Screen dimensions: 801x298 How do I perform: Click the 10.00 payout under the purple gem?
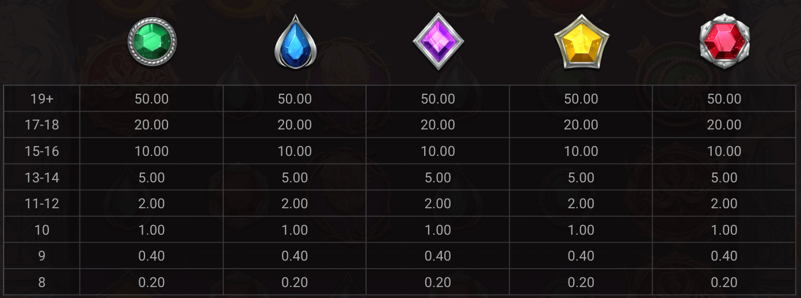pos(438,151)
